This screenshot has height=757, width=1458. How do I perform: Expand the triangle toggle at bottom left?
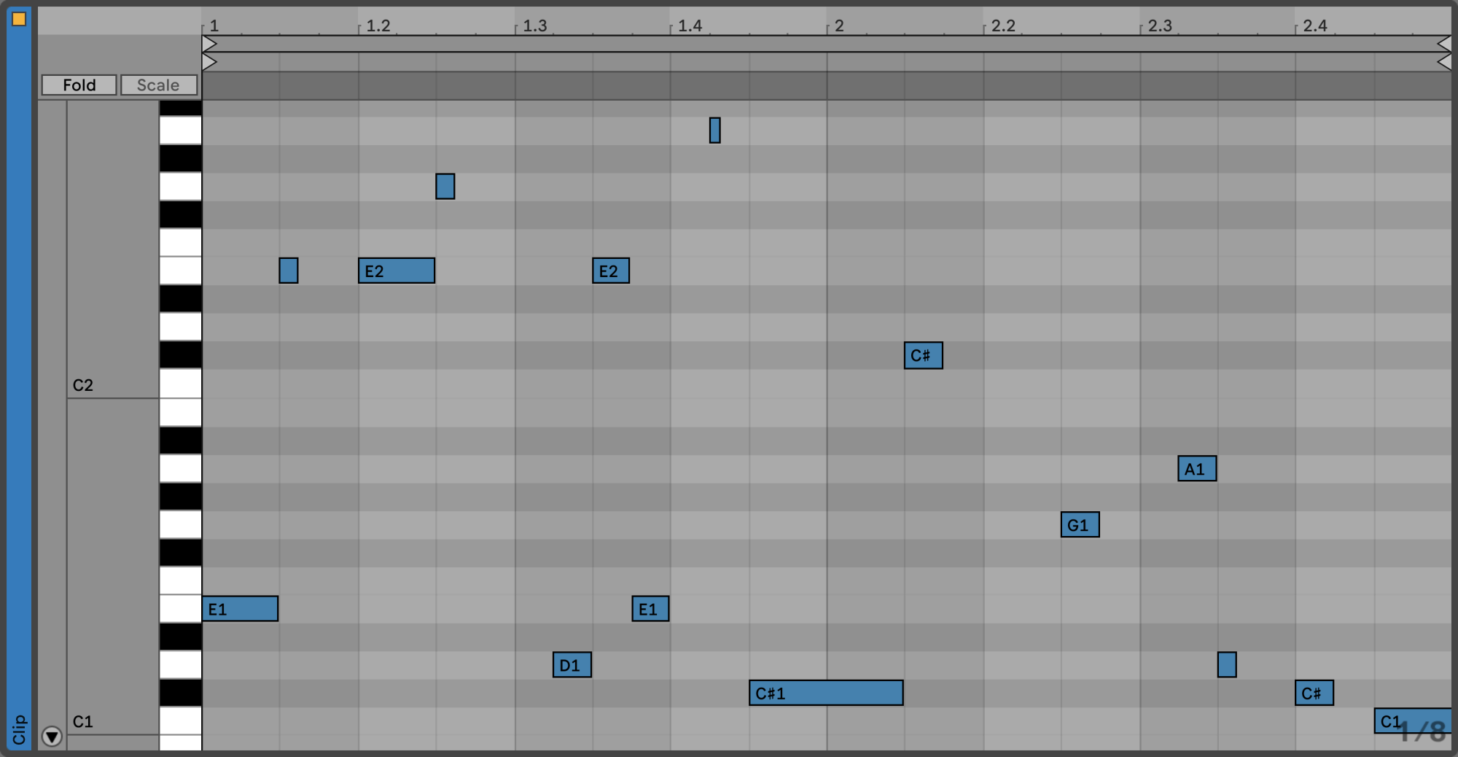[52, 737]
